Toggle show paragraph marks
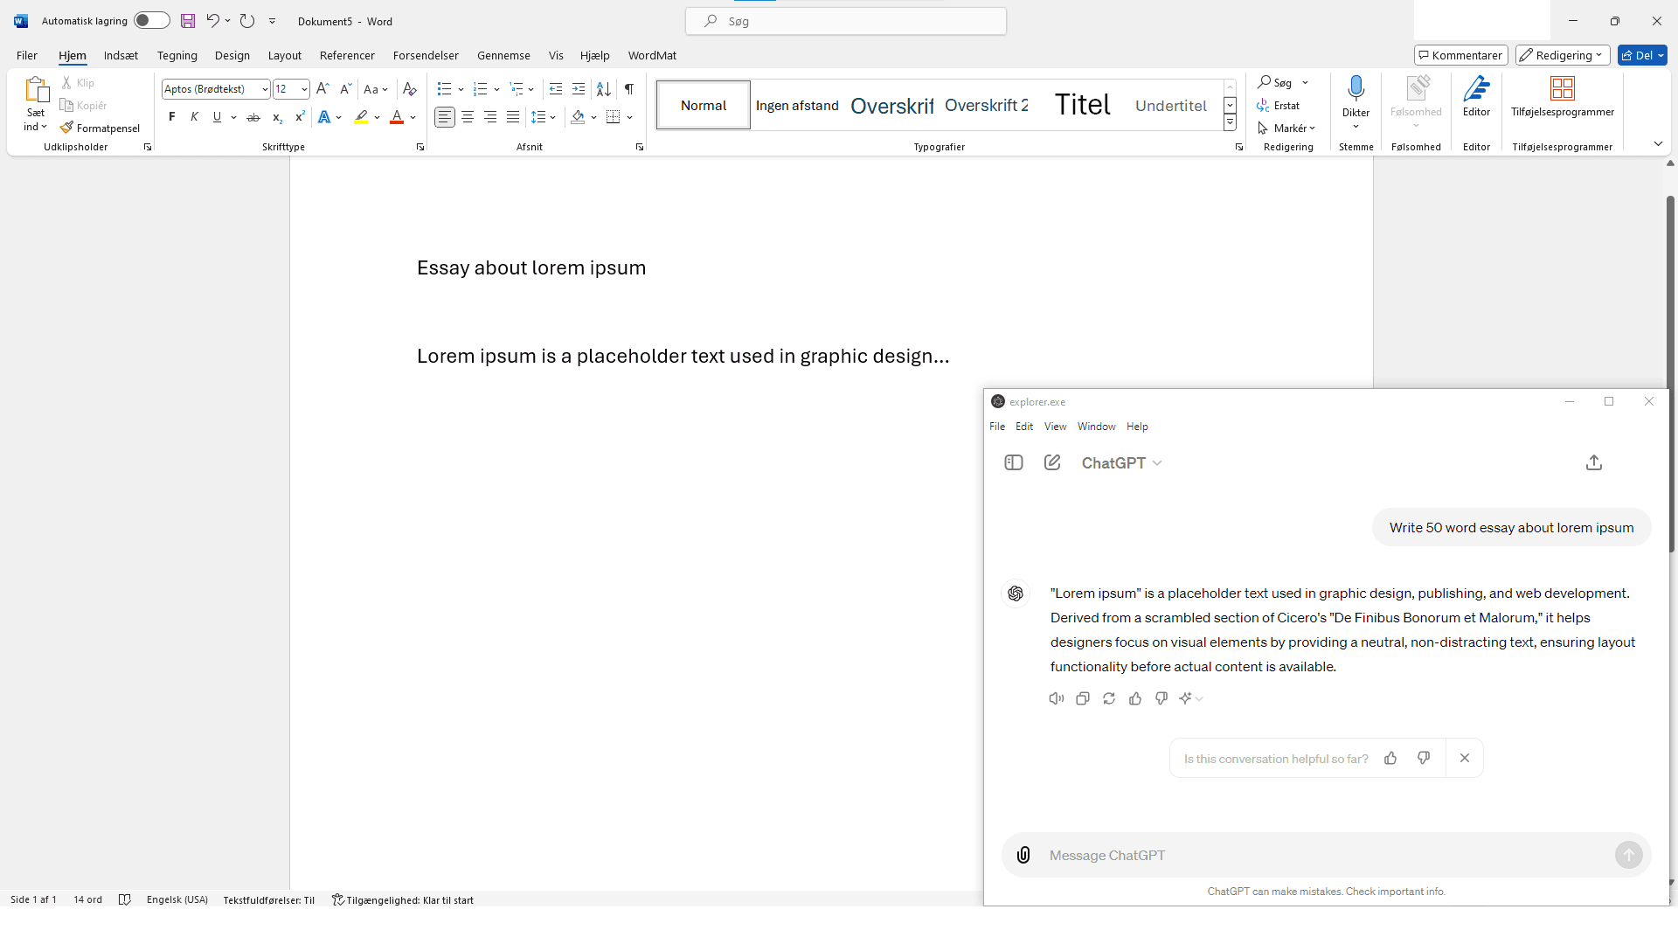 [629, 89]
